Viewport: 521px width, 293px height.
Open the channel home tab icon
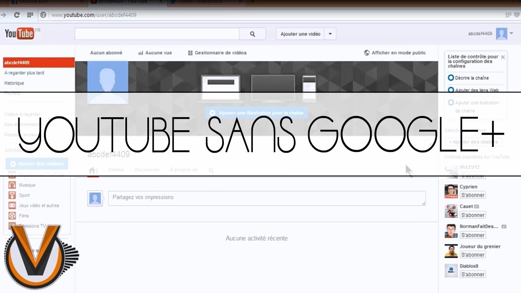(x=93, y=170)
